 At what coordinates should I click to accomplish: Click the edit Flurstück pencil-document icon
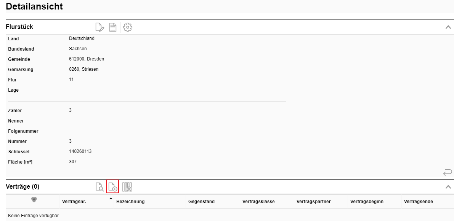point(99,27)
